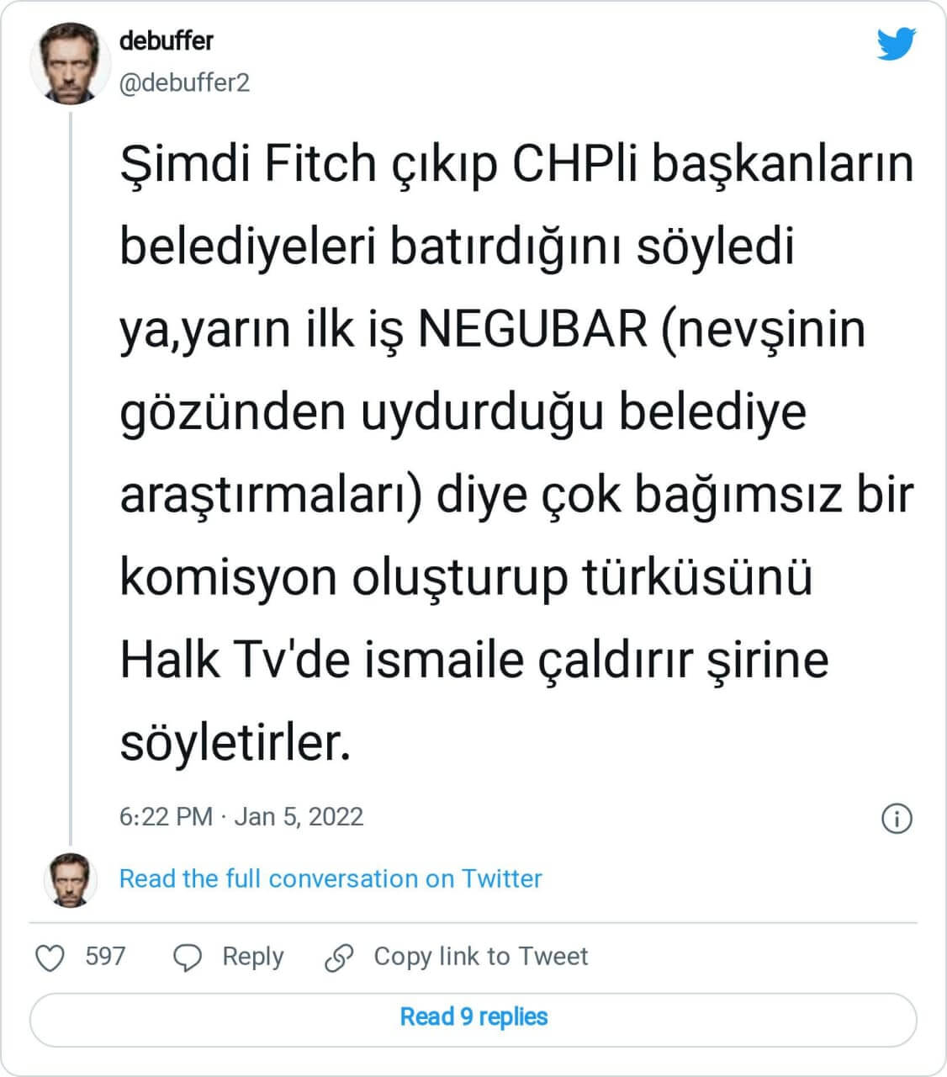
Task: Click the chain link copy icon
Action: [x=339, y=958]
